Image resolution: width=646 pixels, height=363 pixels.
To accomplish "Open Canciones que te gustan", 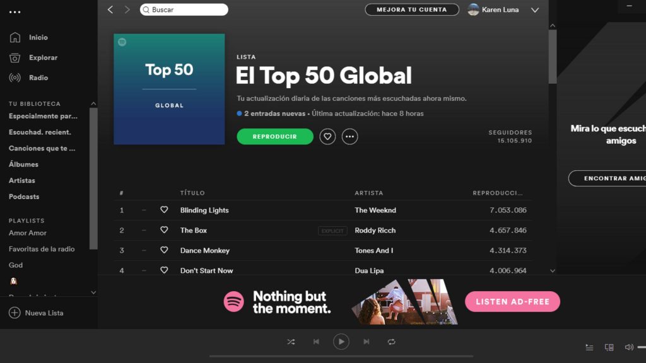I will click(x=42, y=148).
